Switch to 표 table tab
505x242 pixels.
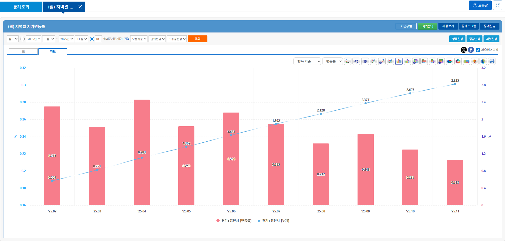(x=23, y=51)
